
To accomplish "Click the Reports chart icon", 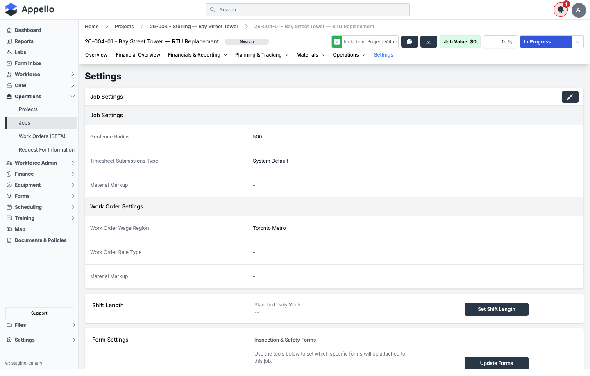I will point(9,41).
